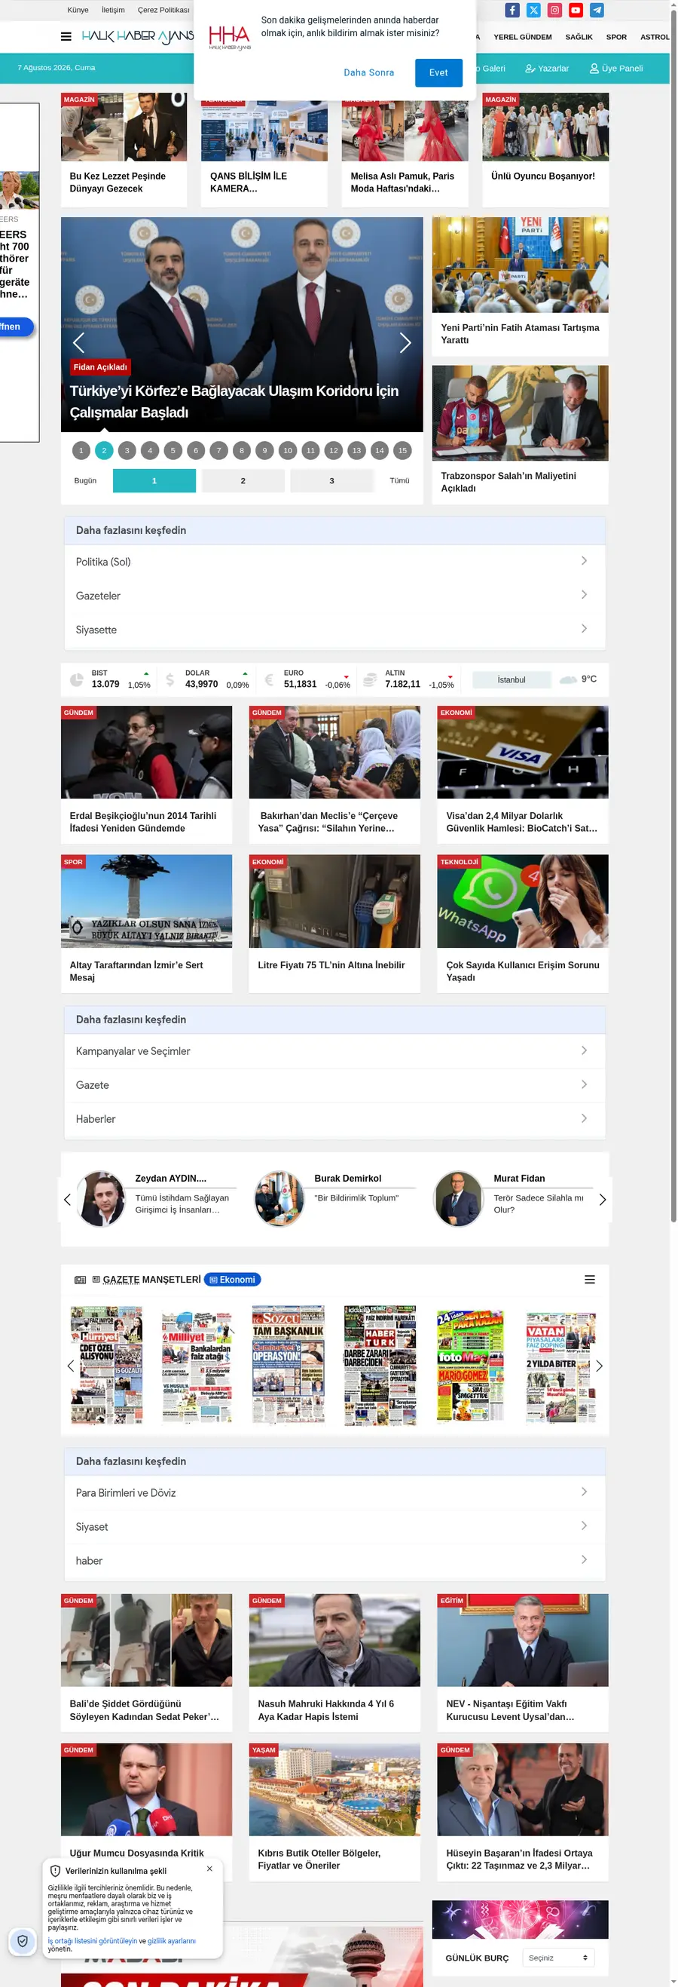Select slider page dot number 7
The image size is (678, 1987).
[x=218, y=450]
